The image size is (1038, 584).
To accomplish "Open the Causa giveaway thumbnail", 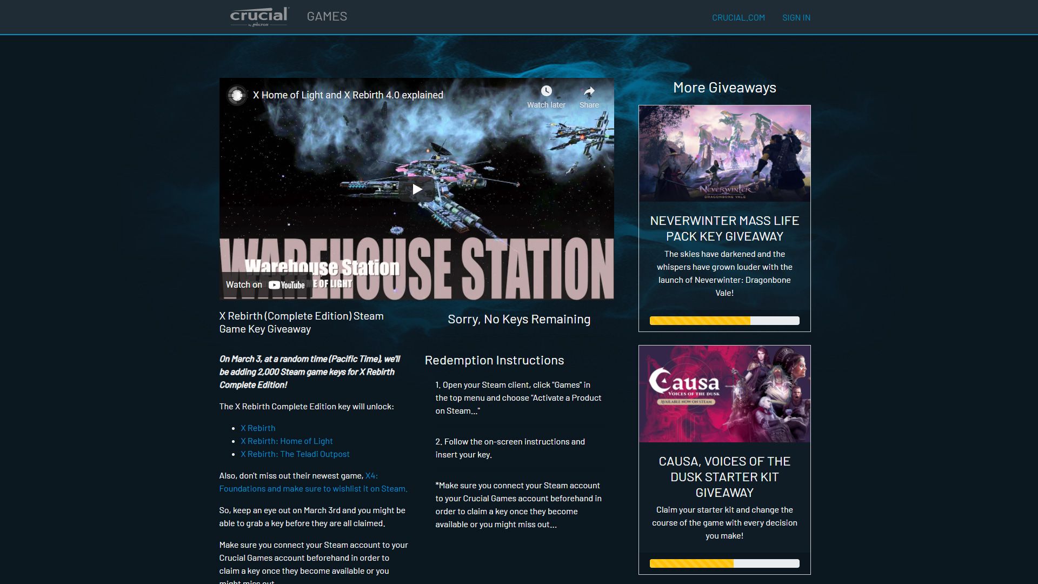I will tap(724, 394).
